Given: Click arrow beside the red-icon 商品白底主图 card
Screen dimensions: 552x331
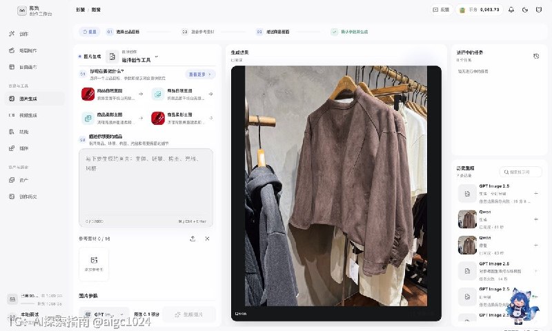Looking at the screenshot, I should tap(141, 94).
